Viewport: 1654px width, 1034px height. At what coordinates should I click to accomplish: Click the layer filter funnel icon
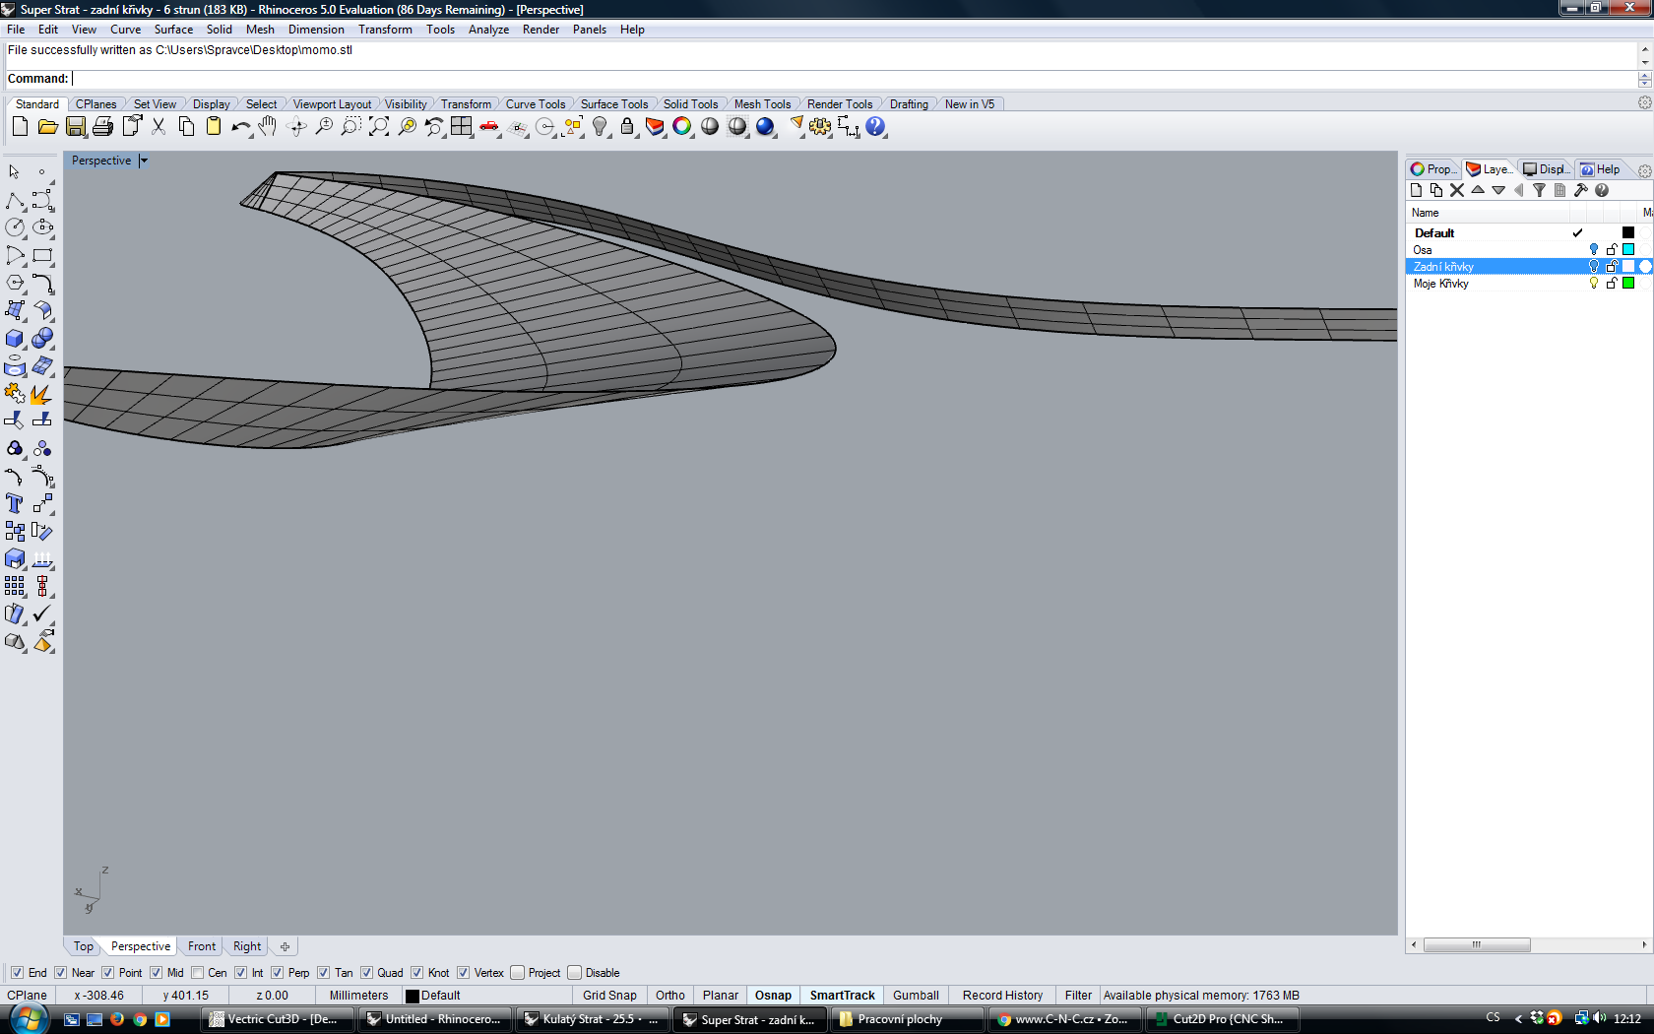pos(1539,191)
